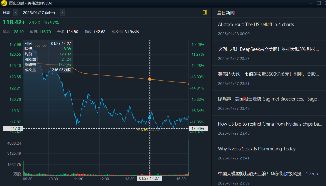Click the 09:30 x-axis label
The width and height of the screenshot is (326, 186).
click(x=28, y=179)
